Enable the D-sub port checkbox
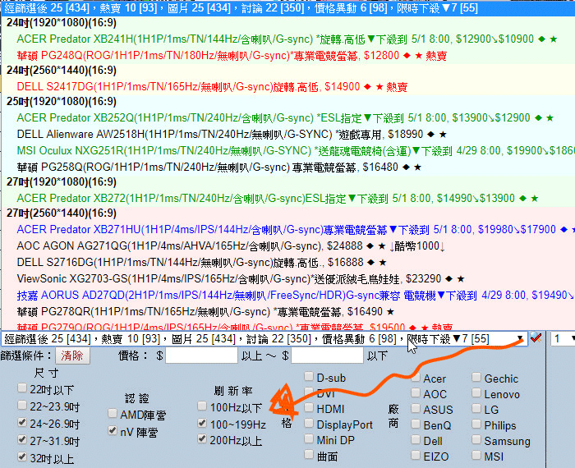 (309, 376)
